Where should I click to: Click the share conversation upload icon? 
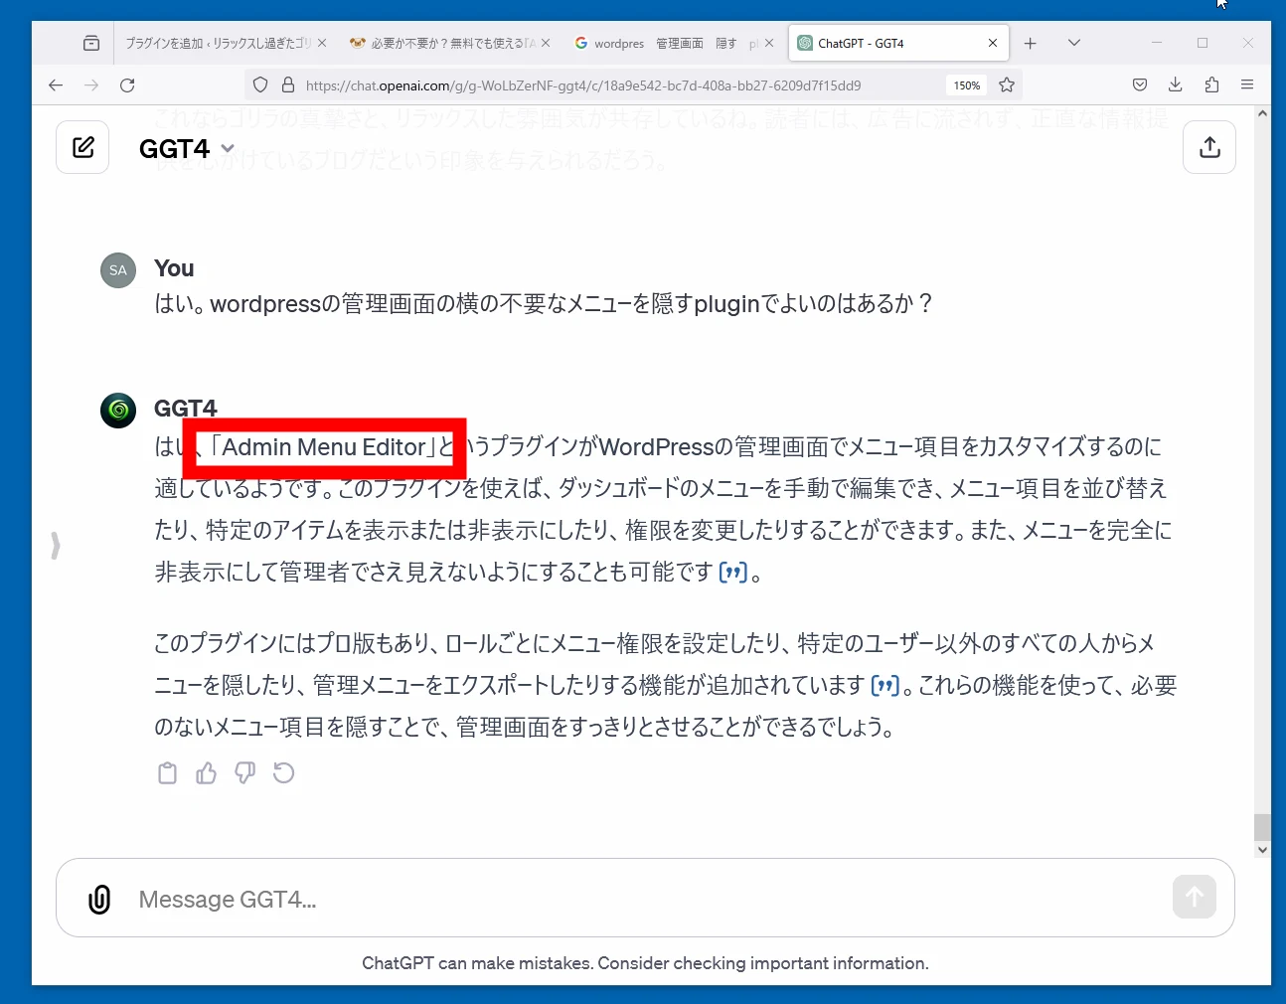[1209, 148]
